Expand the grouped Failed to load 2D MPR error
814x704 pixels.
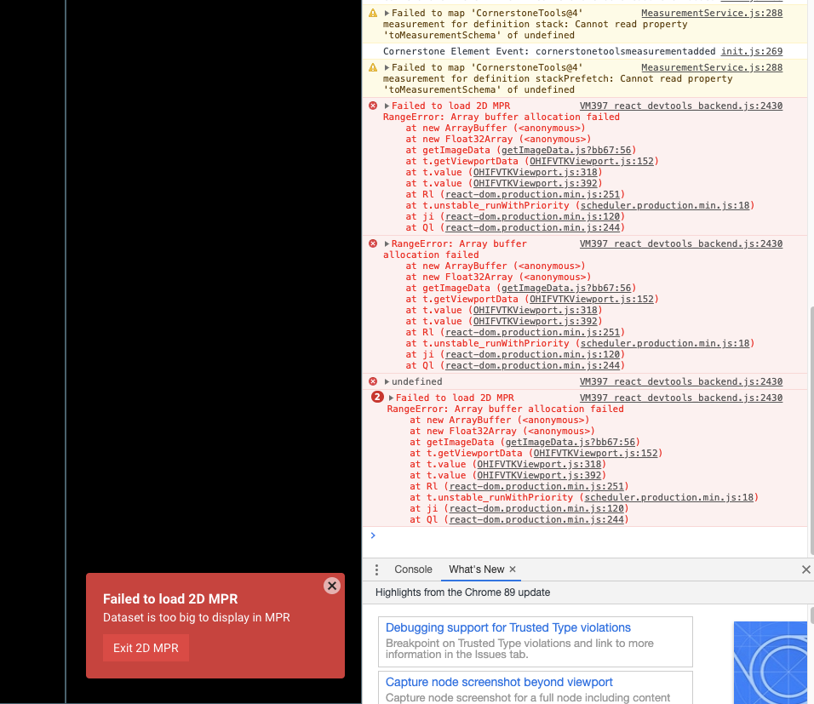[391, 398]
